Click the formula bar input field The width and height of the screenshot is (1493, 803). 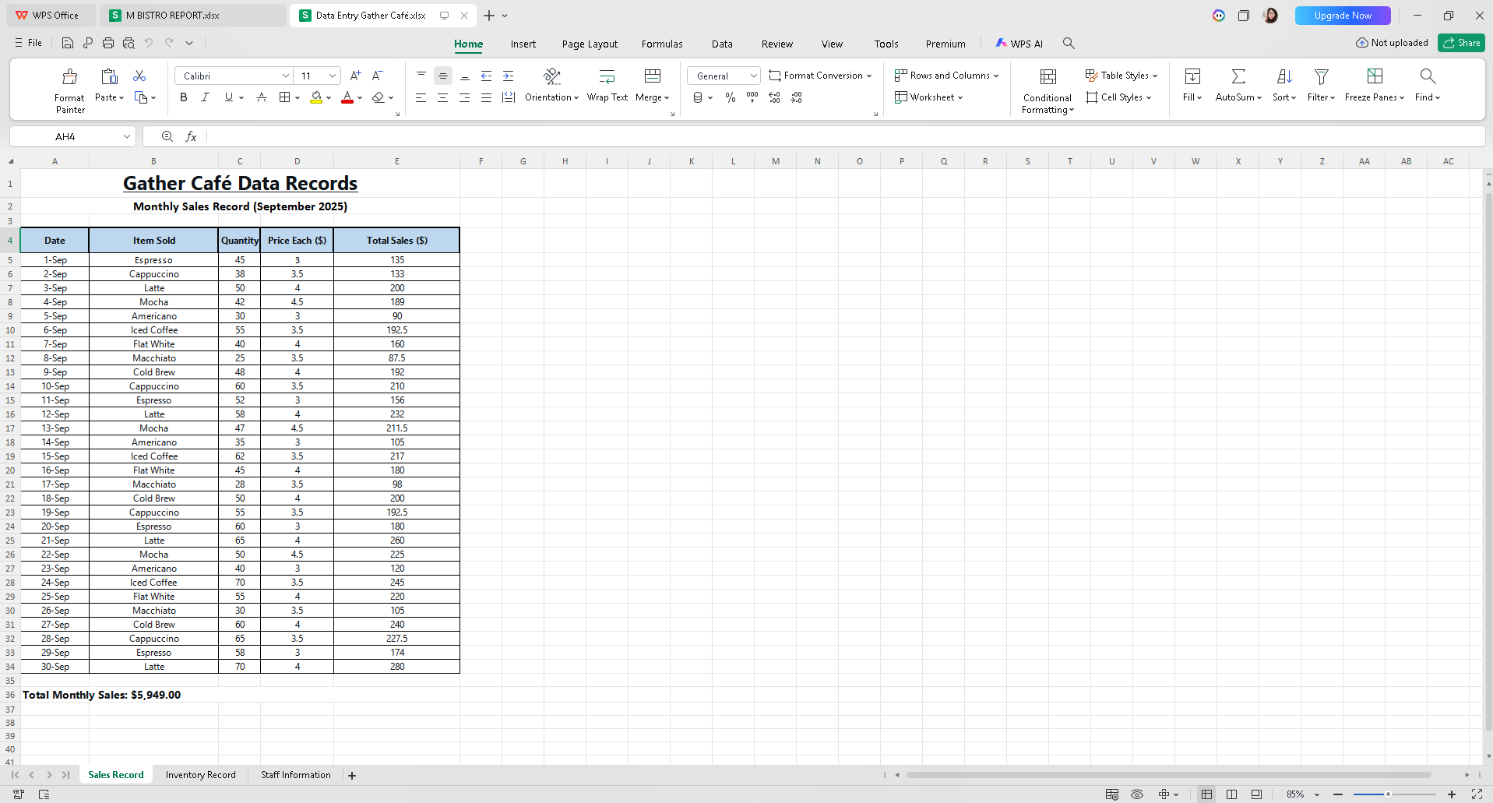click(845, 136)
